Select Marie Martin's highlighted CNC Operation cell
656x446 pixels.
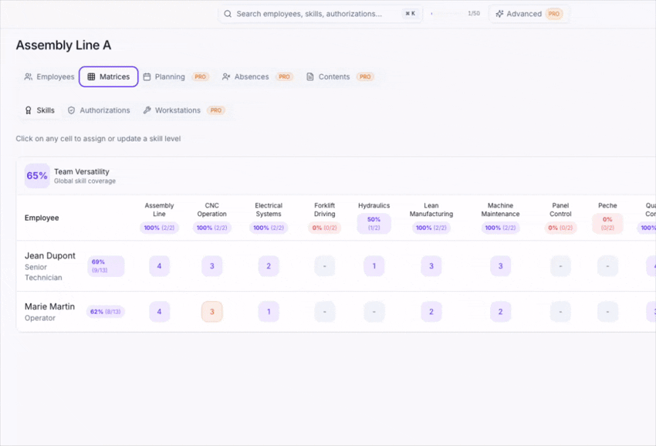[x=212, y=312]
